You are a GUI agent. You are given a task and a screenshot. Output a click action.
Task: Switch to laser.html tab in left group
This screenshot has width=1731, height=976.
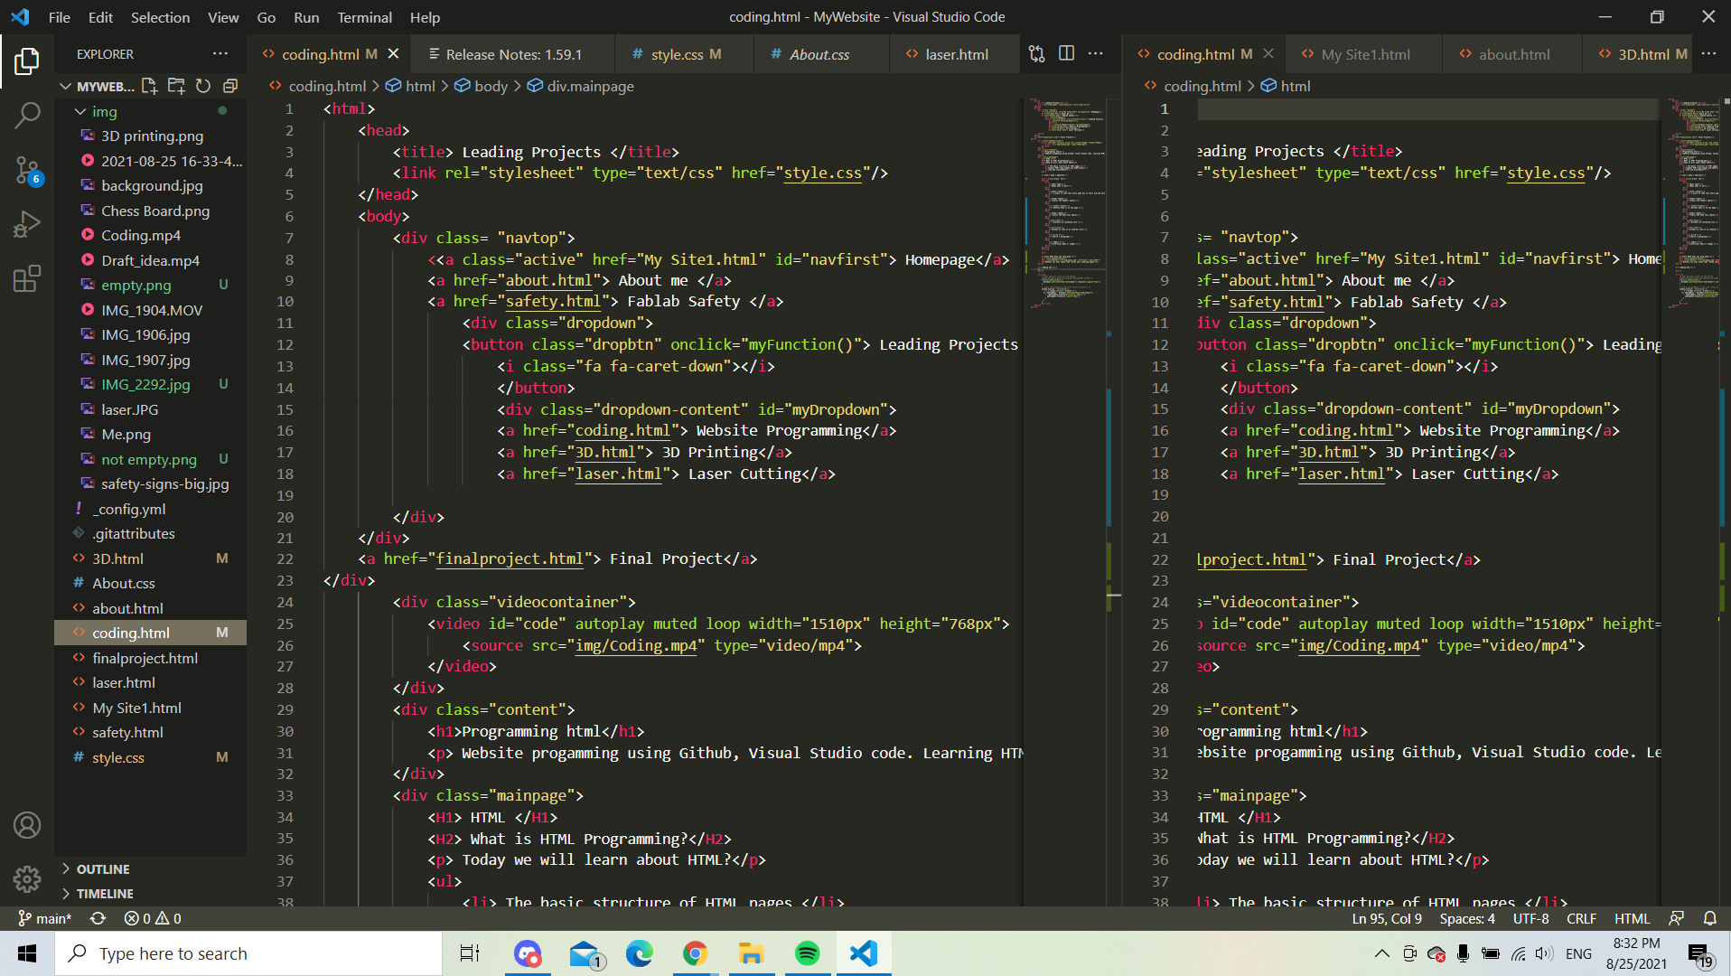(x=954, y=54)
